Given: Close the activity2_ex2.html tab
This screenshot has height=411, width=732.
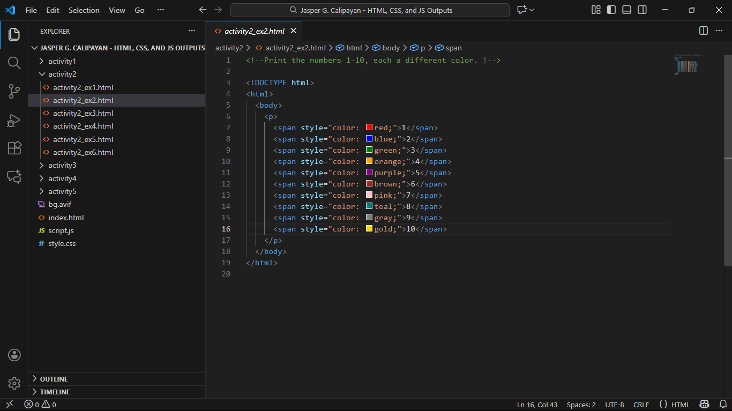Looking at the screenshot, I should pyautogui.click(x=293, y=31).
